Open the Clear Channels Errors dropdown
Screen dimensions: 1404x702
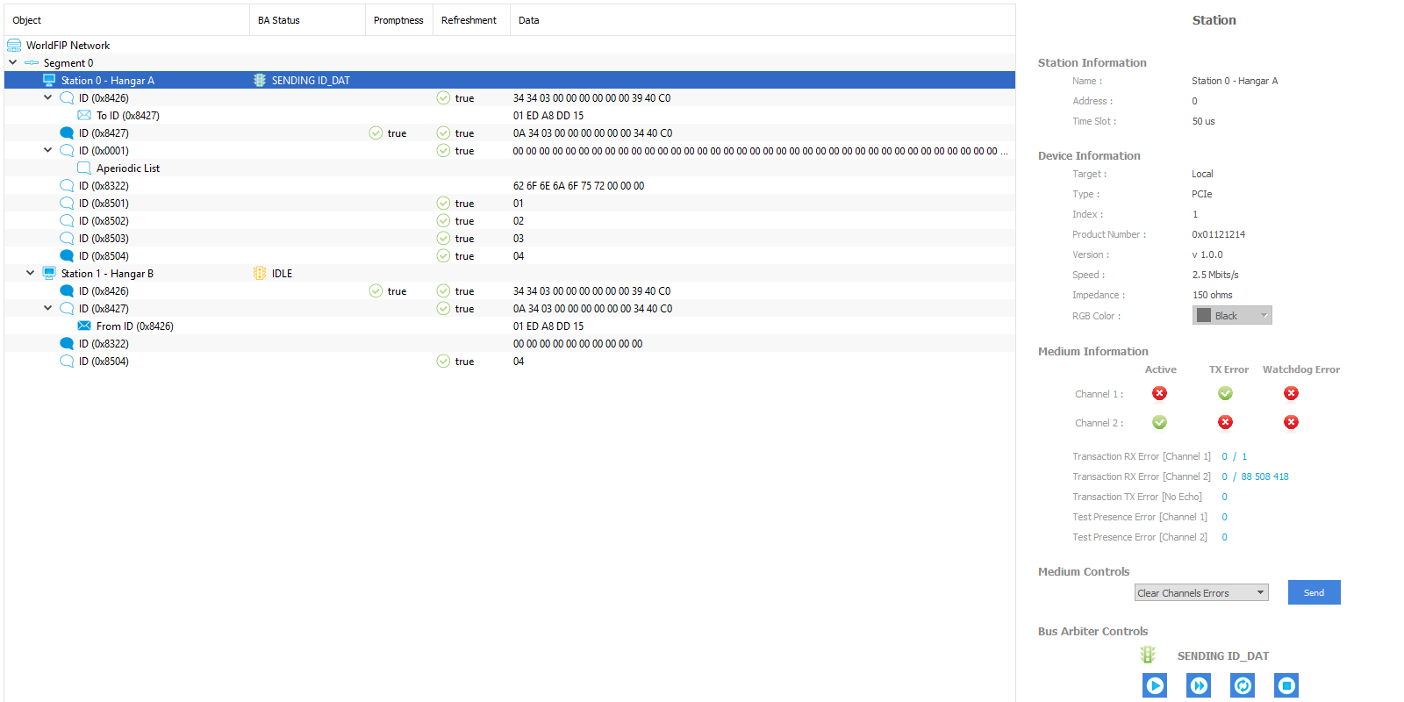point(1200,593)
